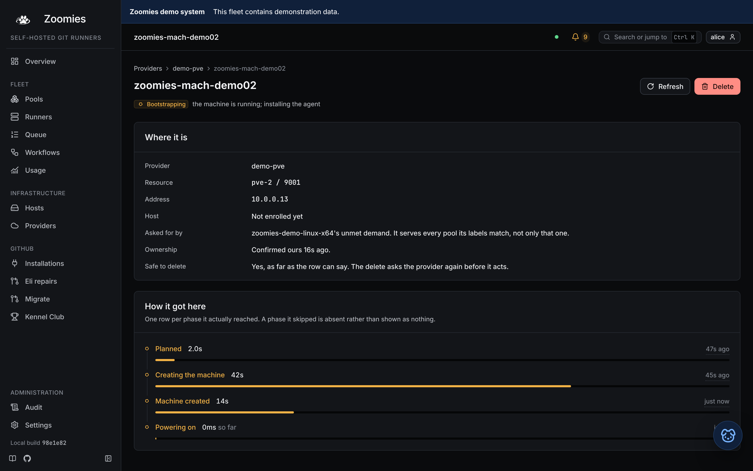The image size is (753, 471).
Task: Click the Planned phase label
Action: click(168, 349)
